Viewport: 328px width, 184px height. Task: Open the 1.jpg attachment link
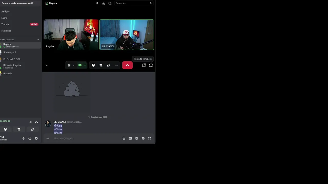tap(58, 125)
